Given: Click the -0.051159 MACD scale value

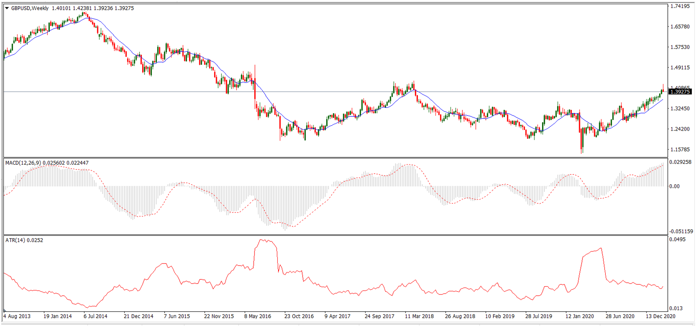Looking at the screenshot, I should tap(681, 231).
